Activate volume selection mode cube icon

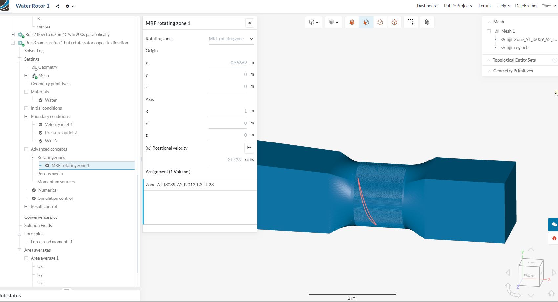tap(352, 22)
